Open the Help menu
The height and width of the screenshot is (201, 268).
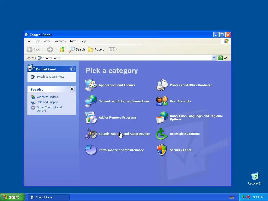click(83, 41)
